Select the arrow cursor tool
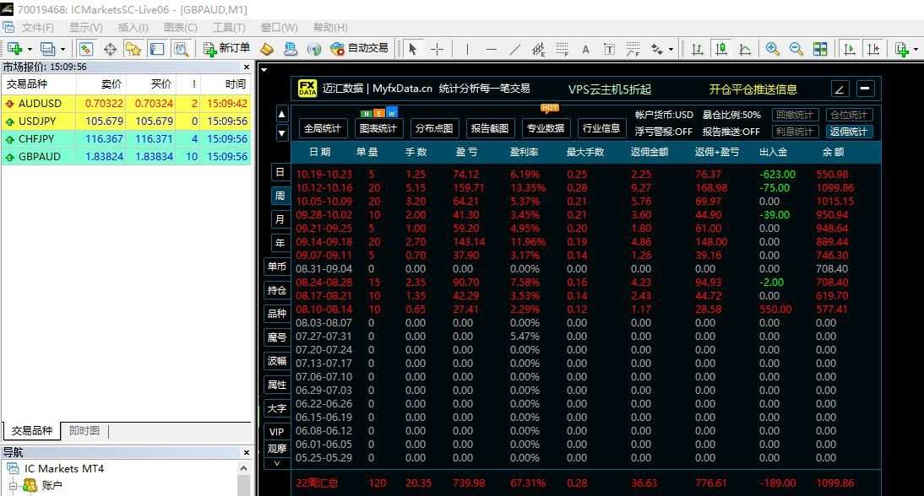This screenshot has width=924, height=496. 412,49
